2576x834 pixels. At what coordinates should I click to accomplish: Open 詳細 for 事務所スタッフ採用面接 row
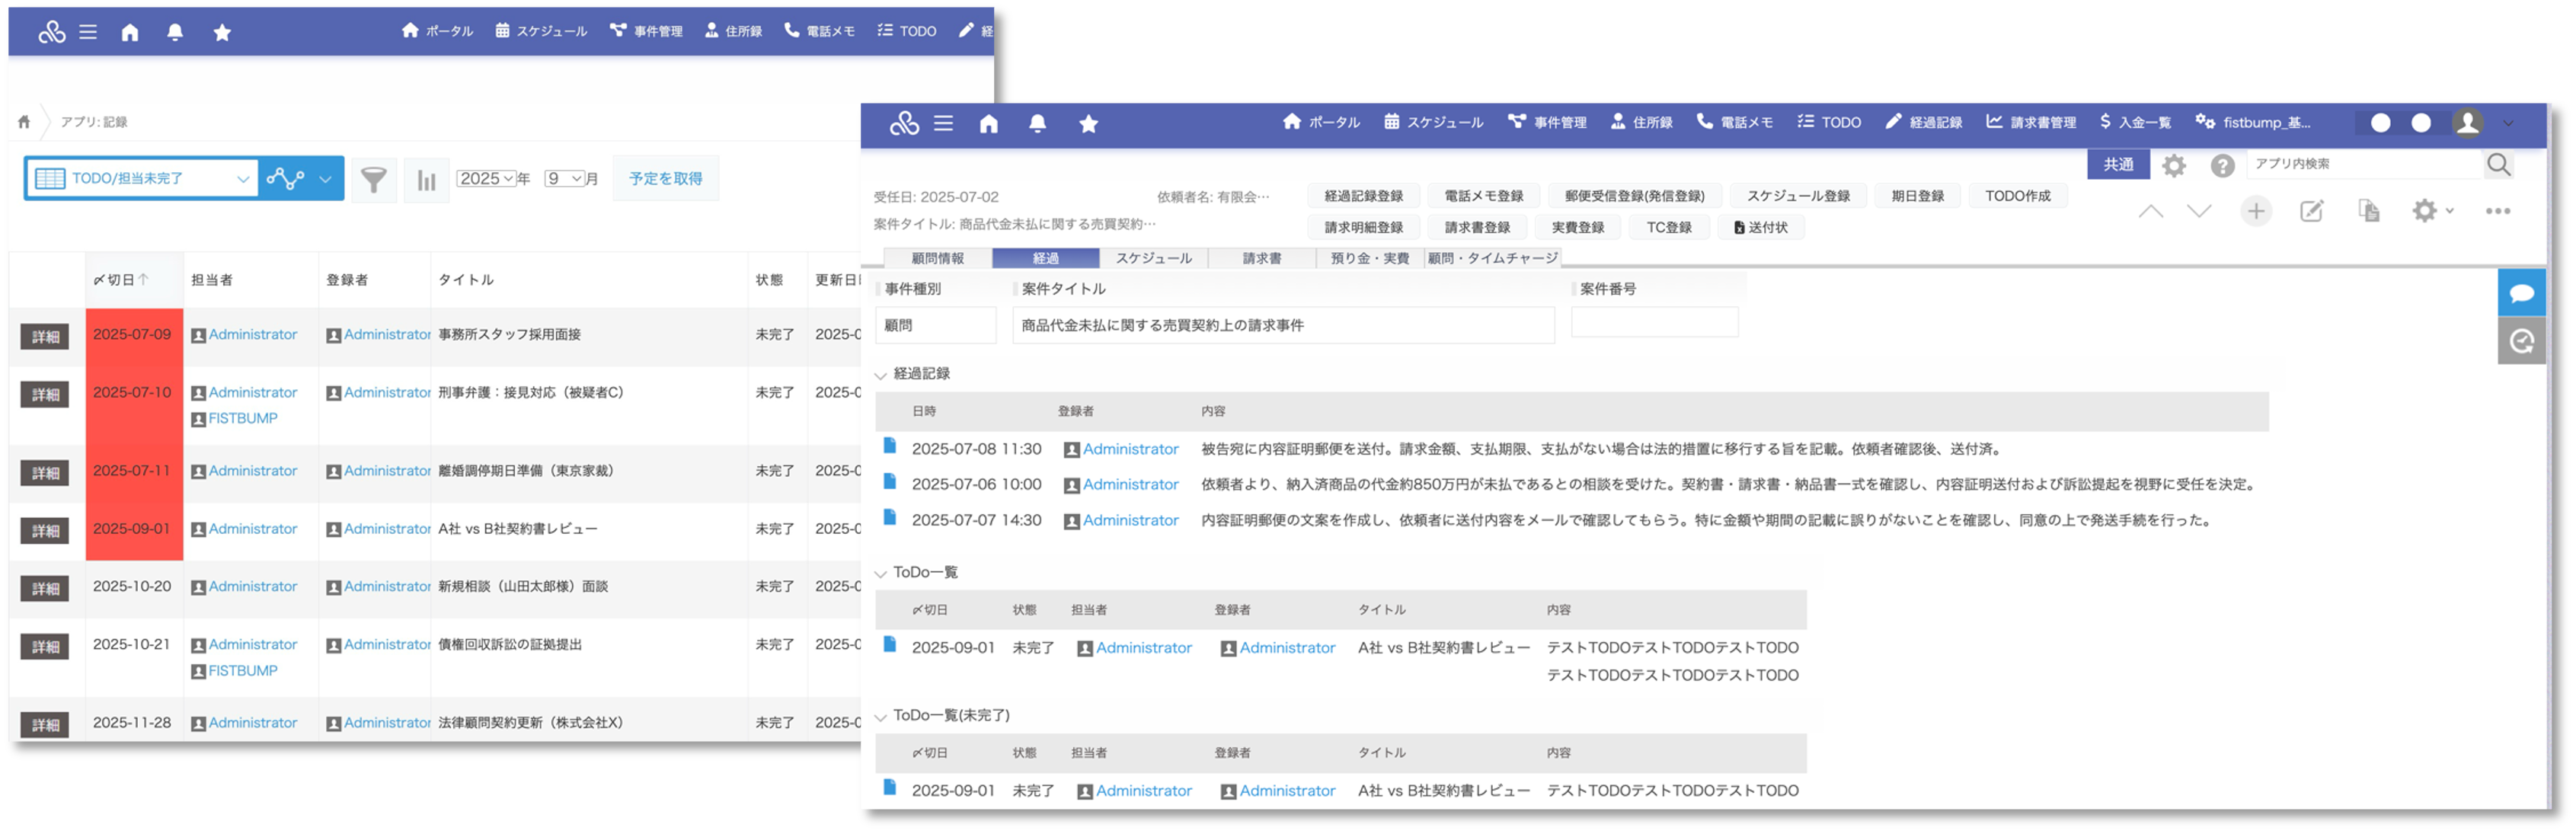(45, 337)
